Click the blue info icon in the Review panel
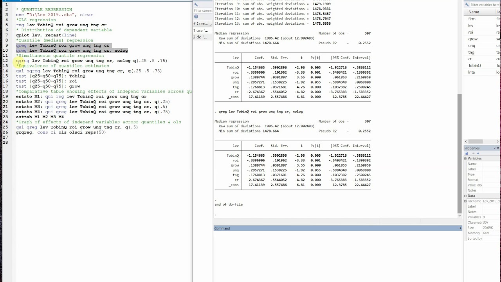Image resolution: width=501 pixels, height=282 pixels. coord(196,16)
